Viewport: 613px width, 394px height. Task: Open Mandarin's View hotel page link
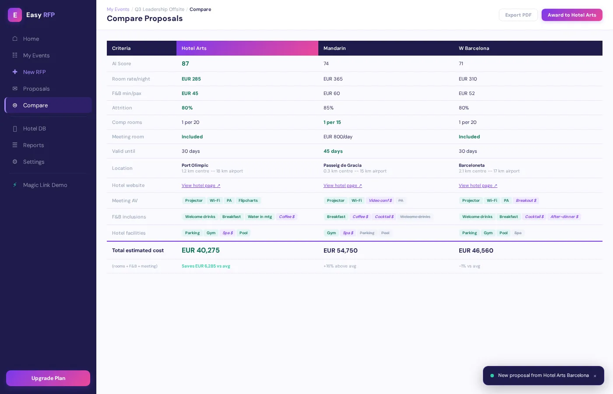pos(343,186)
